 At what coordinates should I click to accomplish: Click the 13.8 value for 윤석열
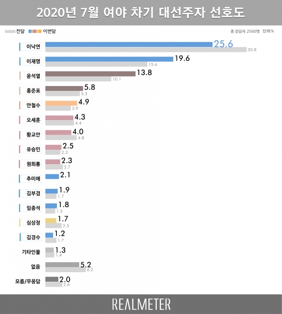click(144, 72)
